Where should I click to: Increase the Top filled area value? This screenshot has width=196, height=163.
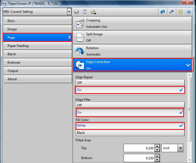(157, 146)
